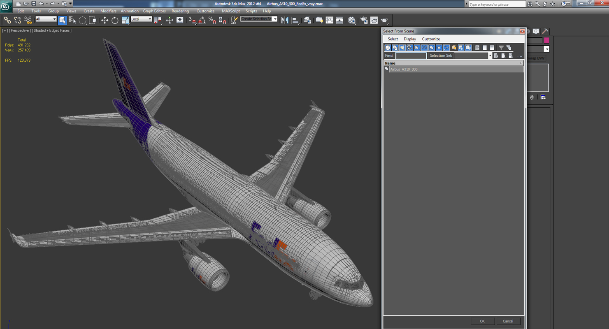Open the 3ds Max application menu
609x329 pixels.
(x=7, y=7)
